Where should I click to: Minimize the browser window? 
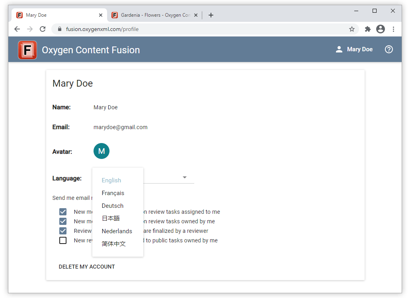[356, 11]
